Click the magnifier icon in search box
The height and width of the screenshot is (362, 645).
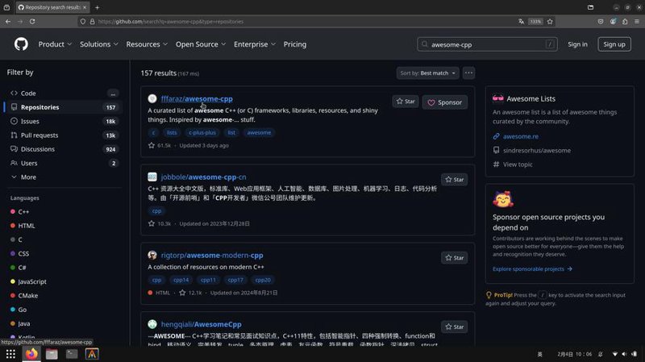pos(425,44)
